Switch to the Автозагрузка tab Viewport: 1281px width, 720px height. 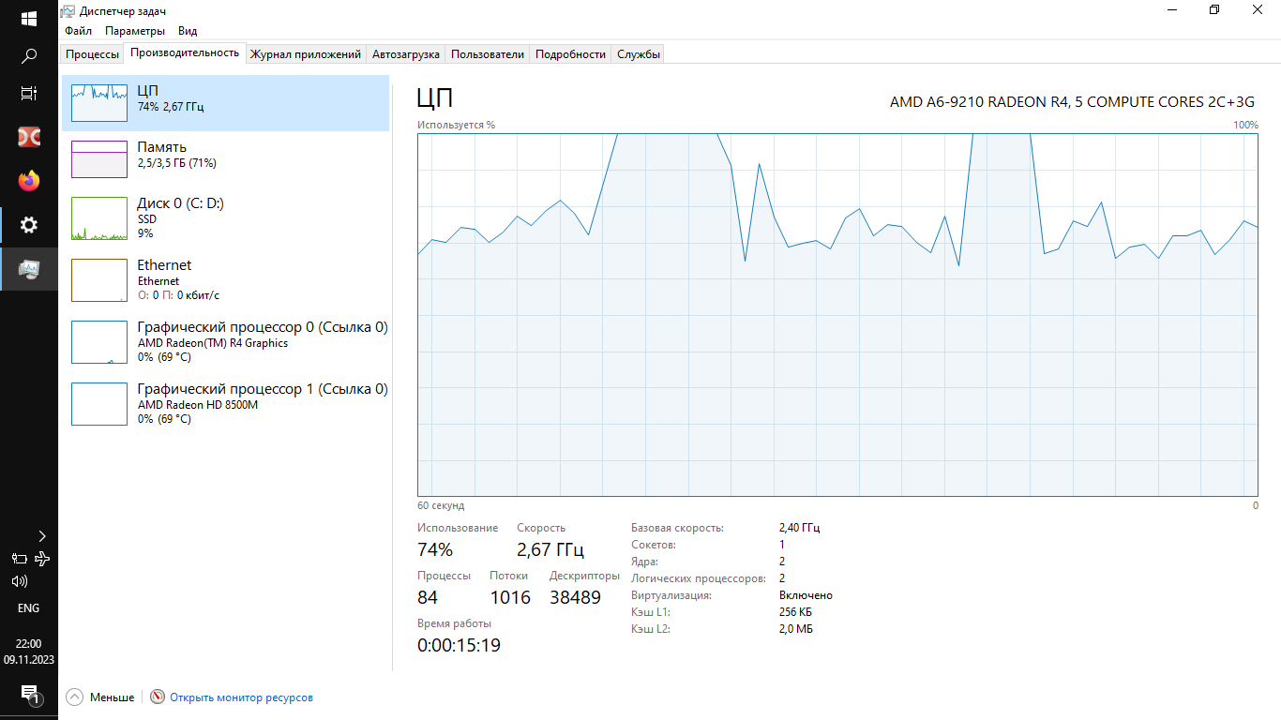[x=405, y=54]
